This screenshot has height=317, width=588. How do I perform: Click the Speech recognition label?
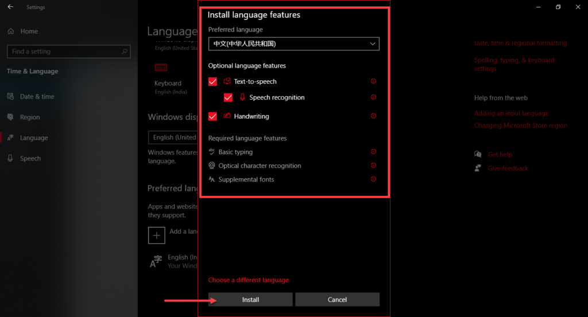(277, 97)
